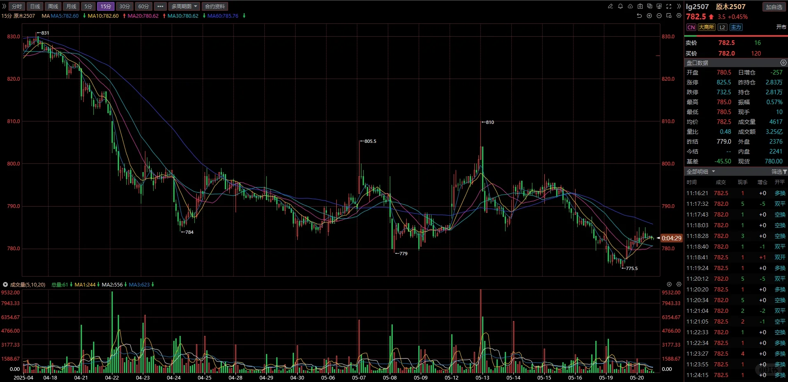Image resolution: width=788 pixels, height=382 pixels.
Task: Switch to the 60分 period tab
Action: click(143, 6)
